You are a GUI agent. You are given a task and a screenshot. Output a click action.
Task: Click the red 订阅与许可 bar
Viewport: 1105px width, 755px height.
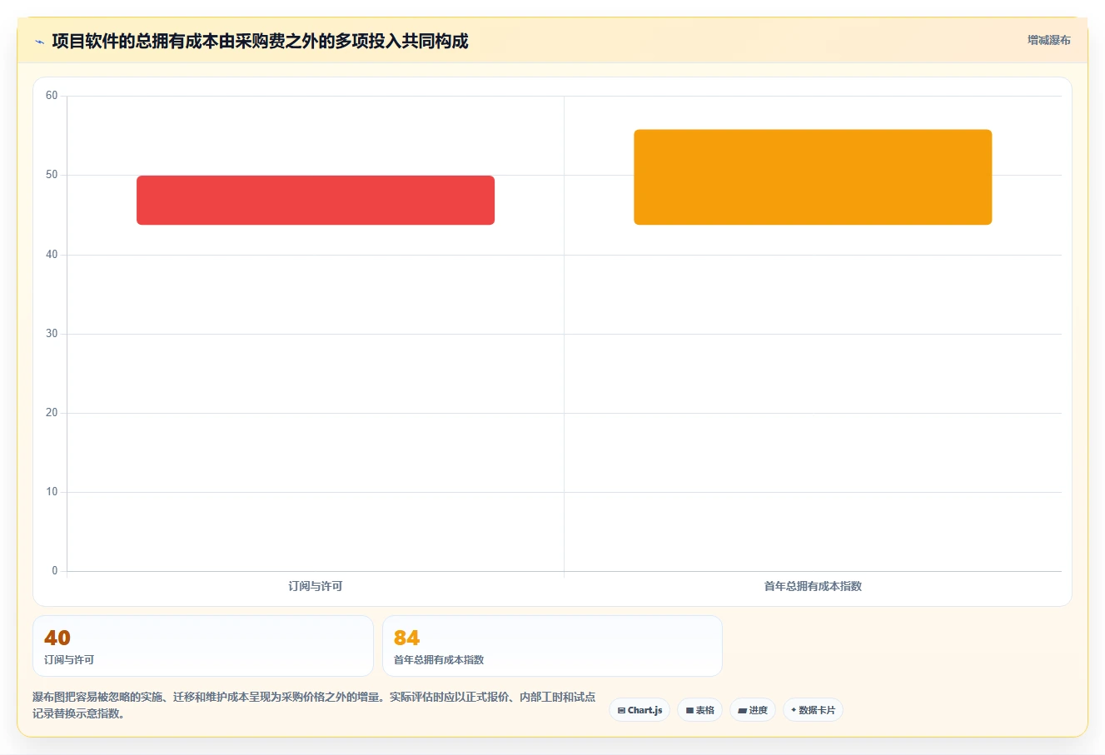pyautogui.click(x=316, y=200)
